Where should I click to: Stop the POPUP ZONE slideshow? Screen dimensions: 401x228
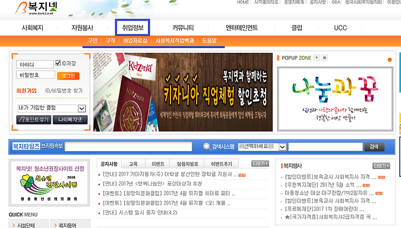click(x=325, y=58)
